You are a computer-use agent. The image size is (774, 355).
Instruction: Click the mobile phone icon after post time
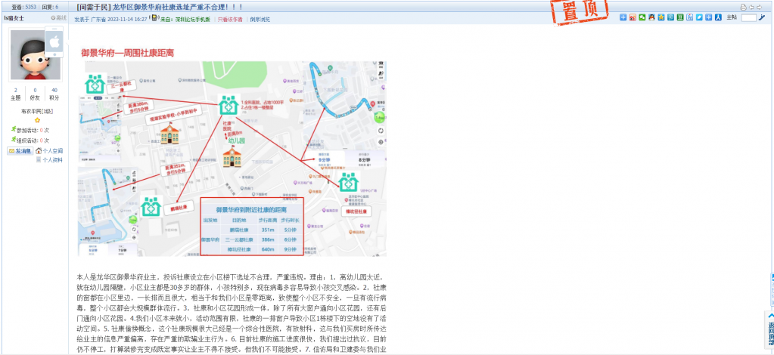pos(154,18)
